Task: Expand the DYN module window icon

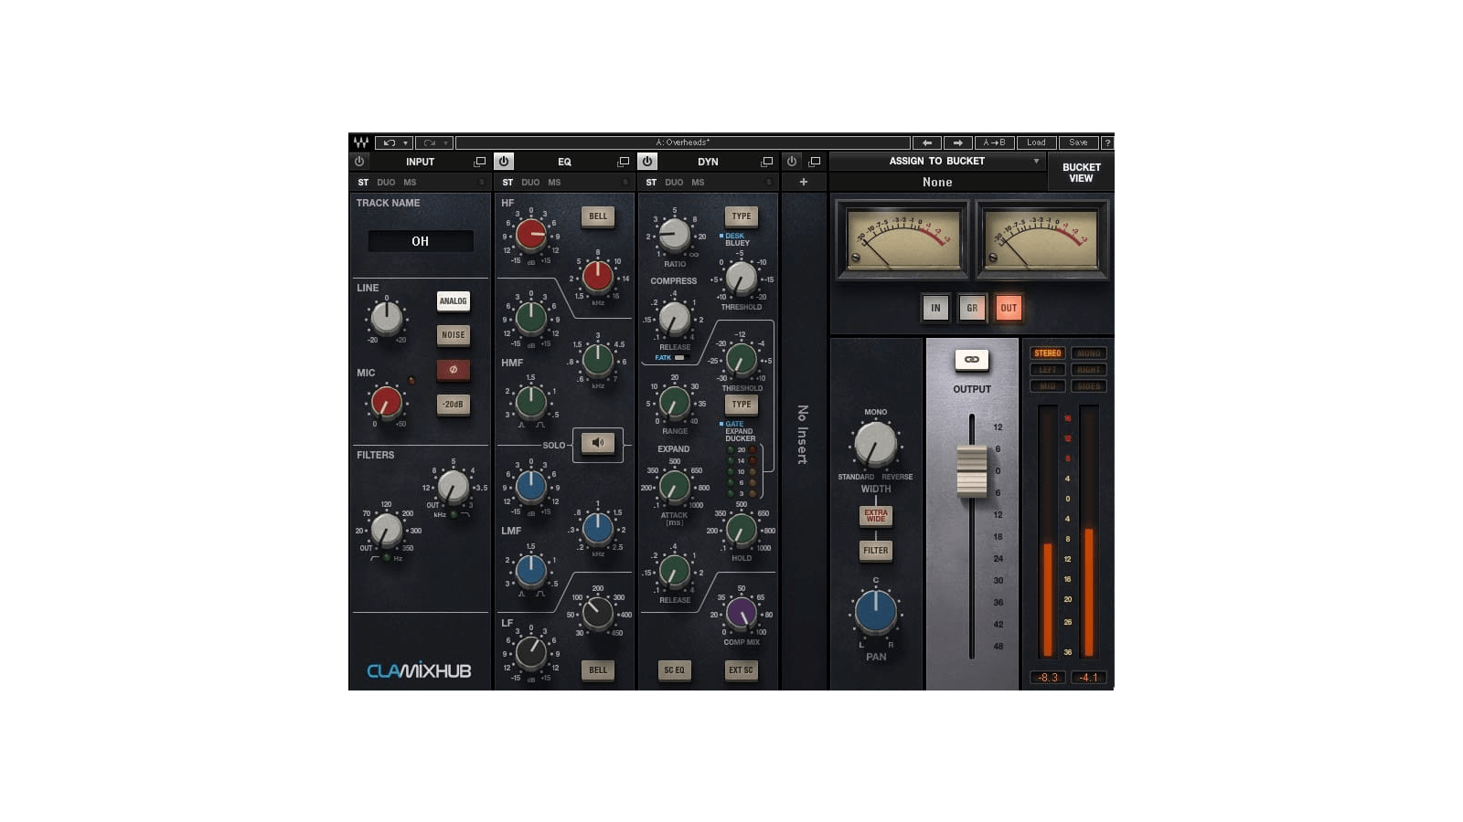Action: tap(767, 162)
